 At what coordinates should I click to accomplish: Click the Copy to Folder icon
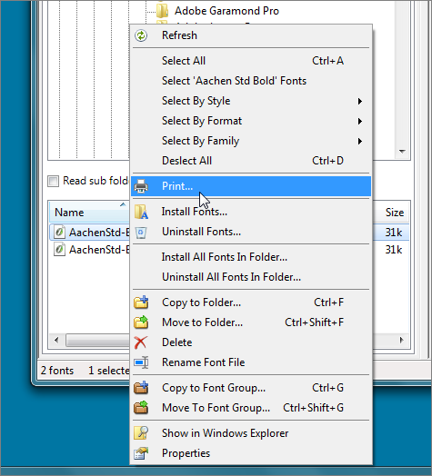pos(141,302)
